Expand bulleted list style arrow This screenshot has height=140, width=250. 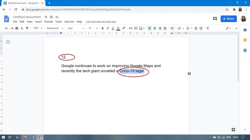[x=191, y=28]
